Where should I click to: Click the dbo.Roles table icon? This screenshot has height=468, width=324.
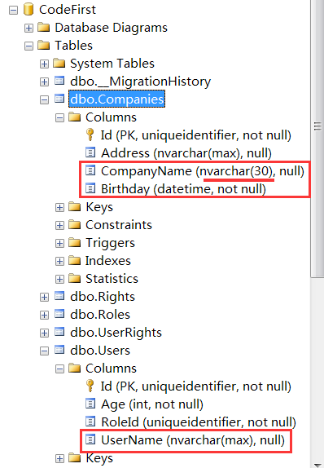(59, 314)
